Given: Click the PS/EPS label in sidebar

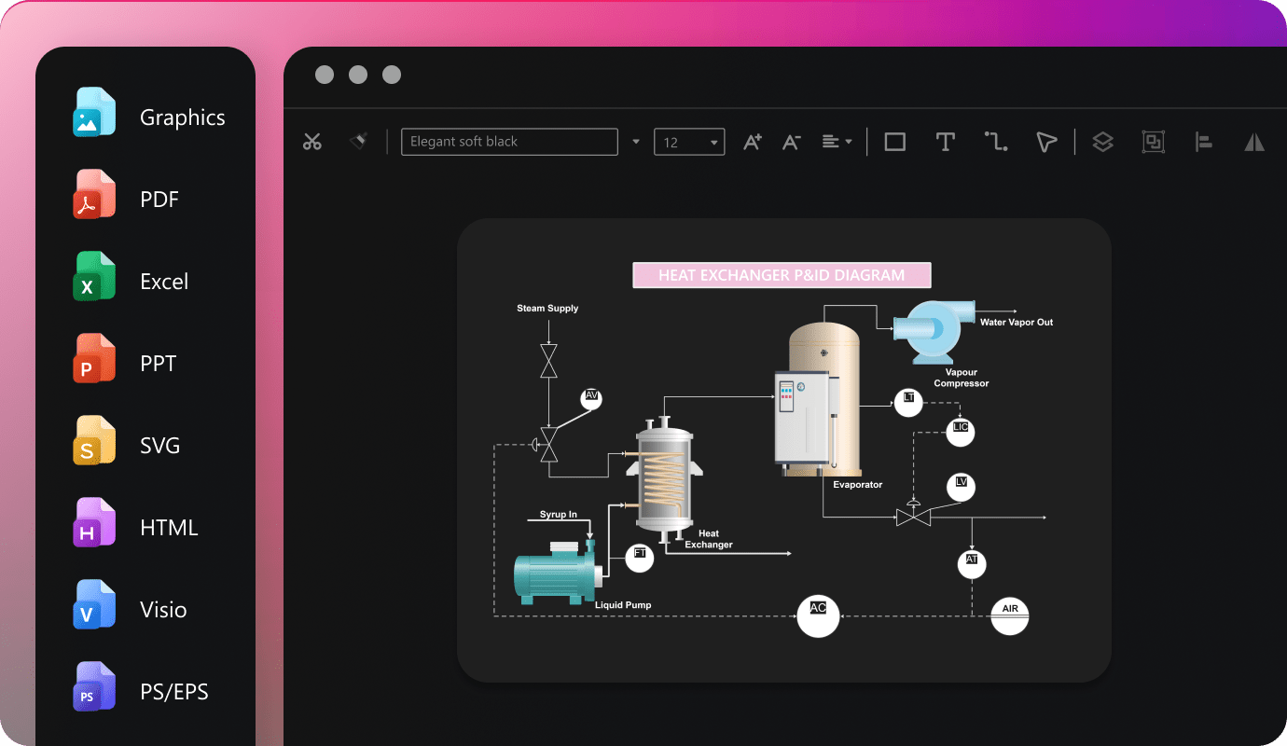Looking at the screenshot, I should (174, 692).
